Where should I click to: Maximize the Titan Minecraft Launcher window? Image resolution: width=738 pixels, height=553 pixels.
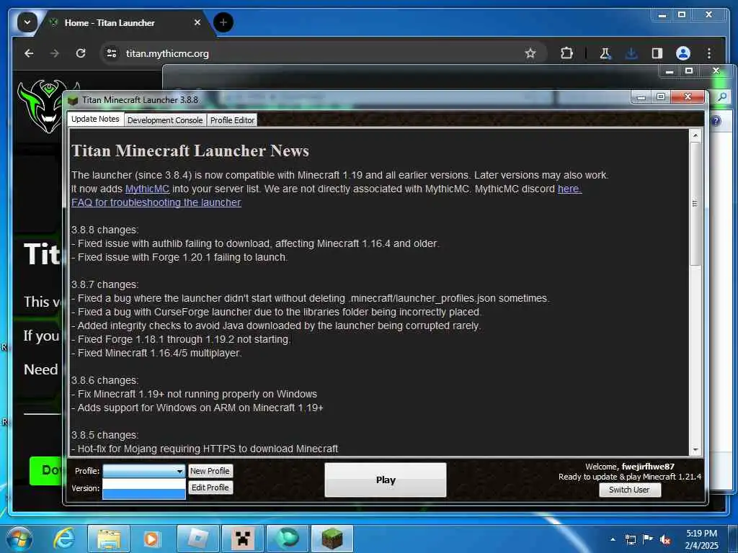(x=661, y=97)
